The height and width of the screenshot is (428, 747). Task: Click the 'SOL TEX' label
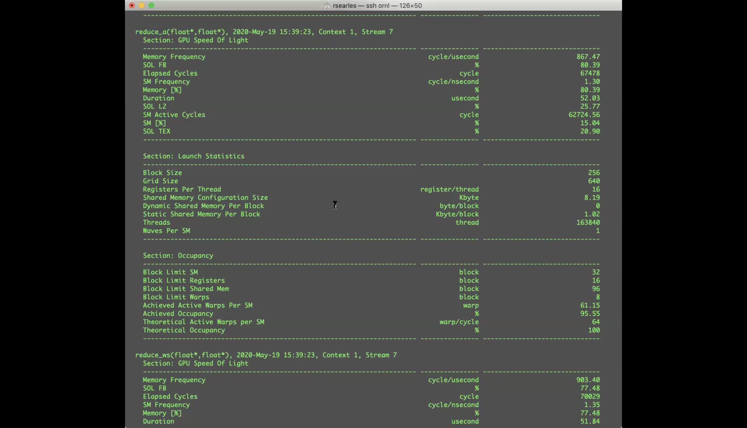(x=157, y=131)
